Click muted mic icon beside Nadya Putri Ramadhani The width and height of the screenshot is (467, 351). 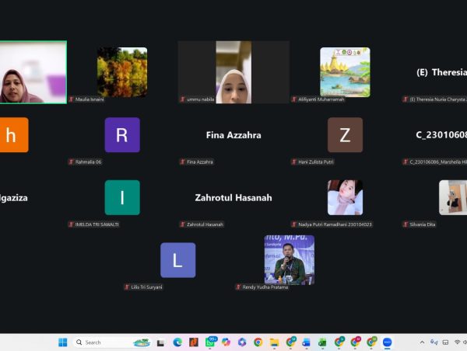point(294,224)
